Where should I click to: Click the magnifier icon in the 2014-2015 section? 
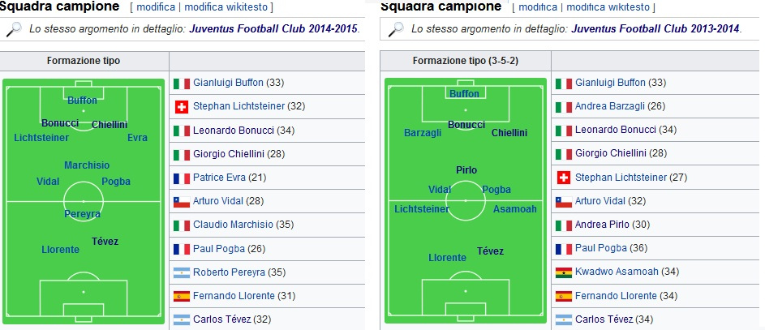(14, 28)
